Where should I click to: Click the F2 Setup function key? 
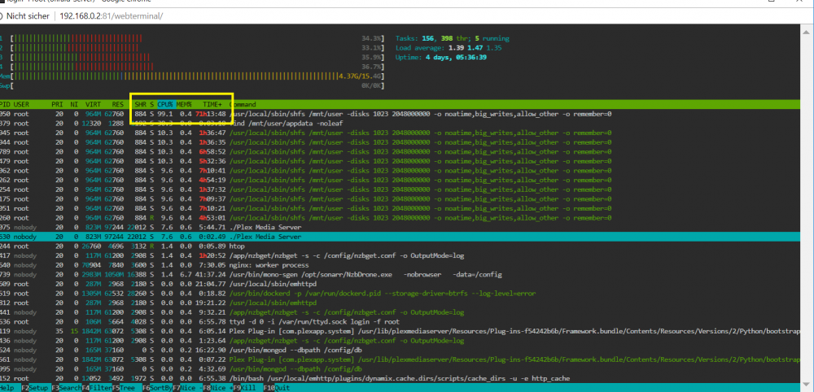point(35,388)
